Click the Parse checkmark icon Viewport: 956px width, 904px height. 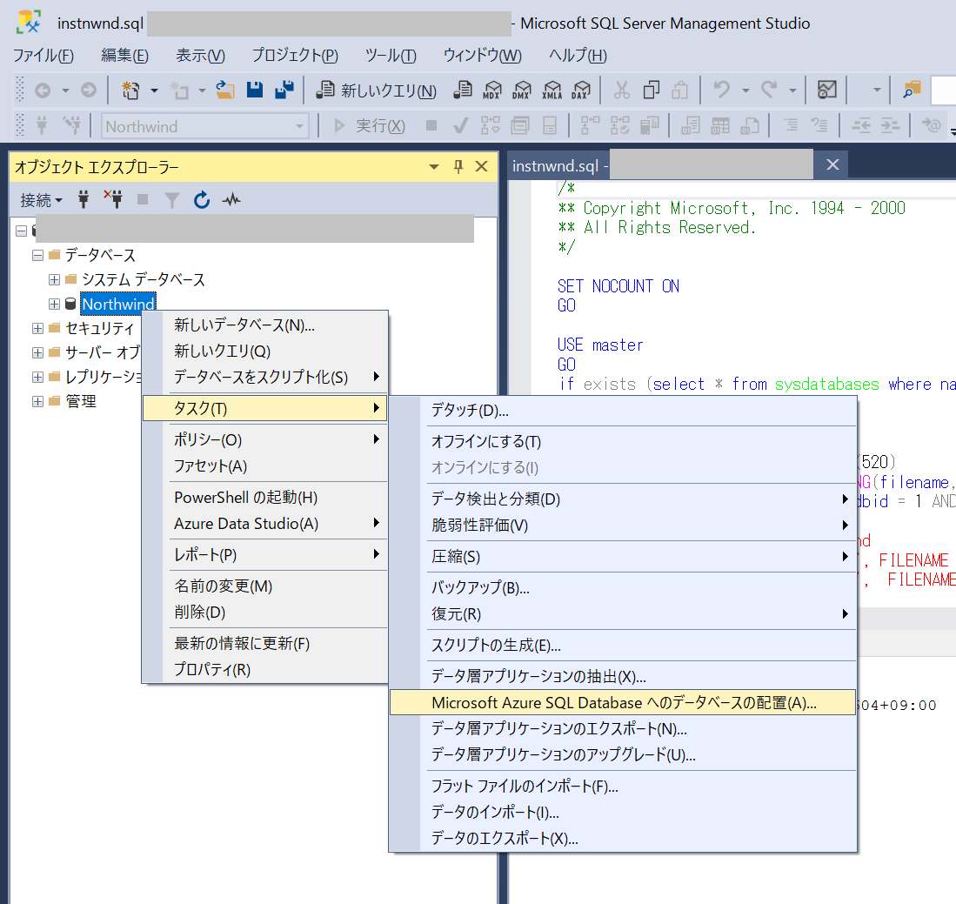[461, 126]
